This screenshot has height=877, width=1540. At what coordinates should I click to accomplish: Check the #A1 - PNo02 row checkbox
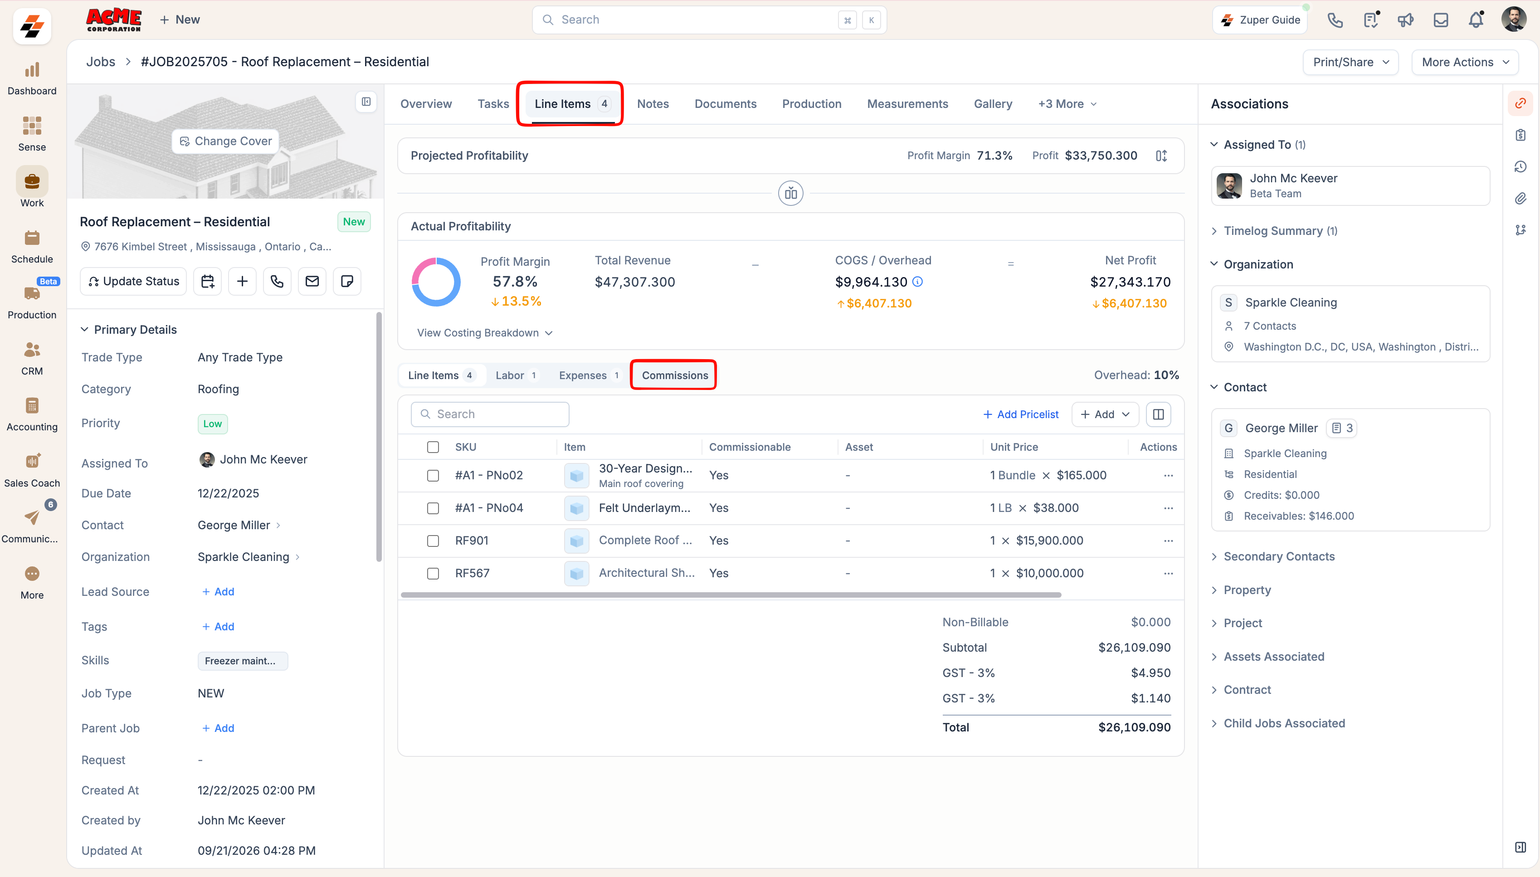pyautogui.click(x=433, y=475)
